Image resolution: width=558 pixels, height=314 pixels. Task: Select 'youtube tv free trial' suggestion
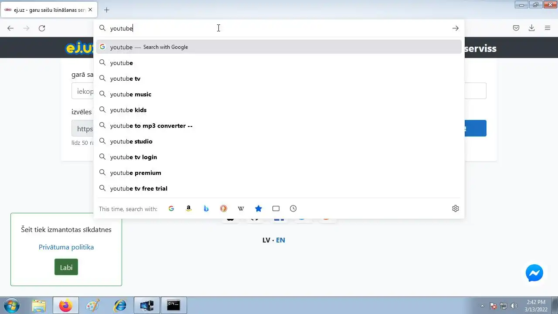[279, 188]
